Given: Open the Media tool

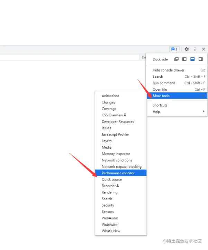Looking at the screenshot, I should (121, 147).
